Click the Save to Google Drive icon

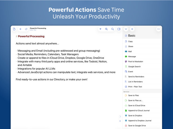point(126,126)
